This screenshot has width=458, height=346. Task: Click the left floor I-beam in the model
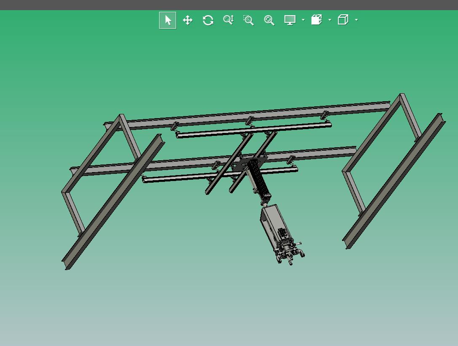tap(113, 202)
